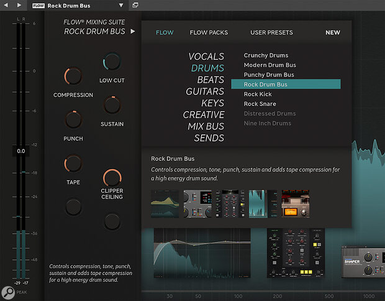Adjust the Compression knob
Viewport: 385px width, 301px height.
point(73,76)
